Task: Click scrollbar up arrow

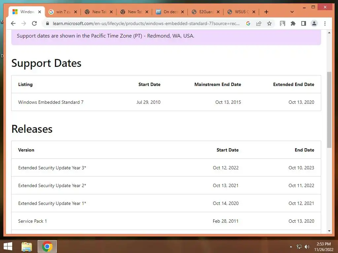Action: pyautogui.click(x=329, y=33)
